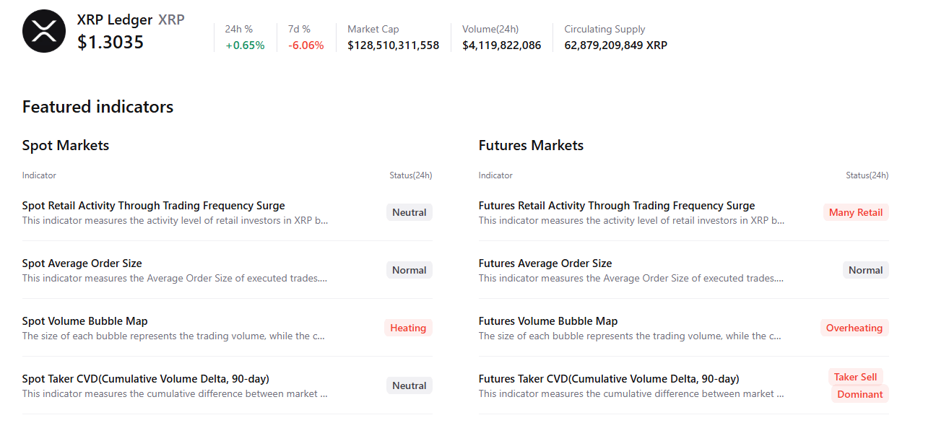949x436 pixels.
Task: Click the Indicator column header in Futures Markets
Action: click(495, 175)
